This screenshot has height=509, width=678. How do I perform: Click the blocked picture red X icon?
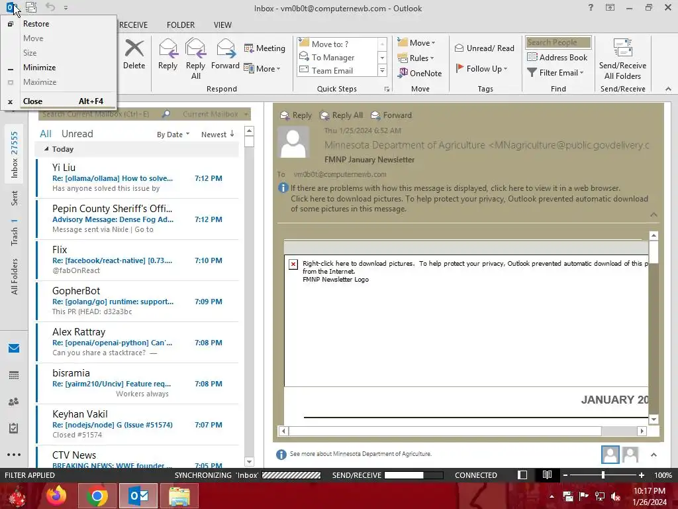[293, 264]
